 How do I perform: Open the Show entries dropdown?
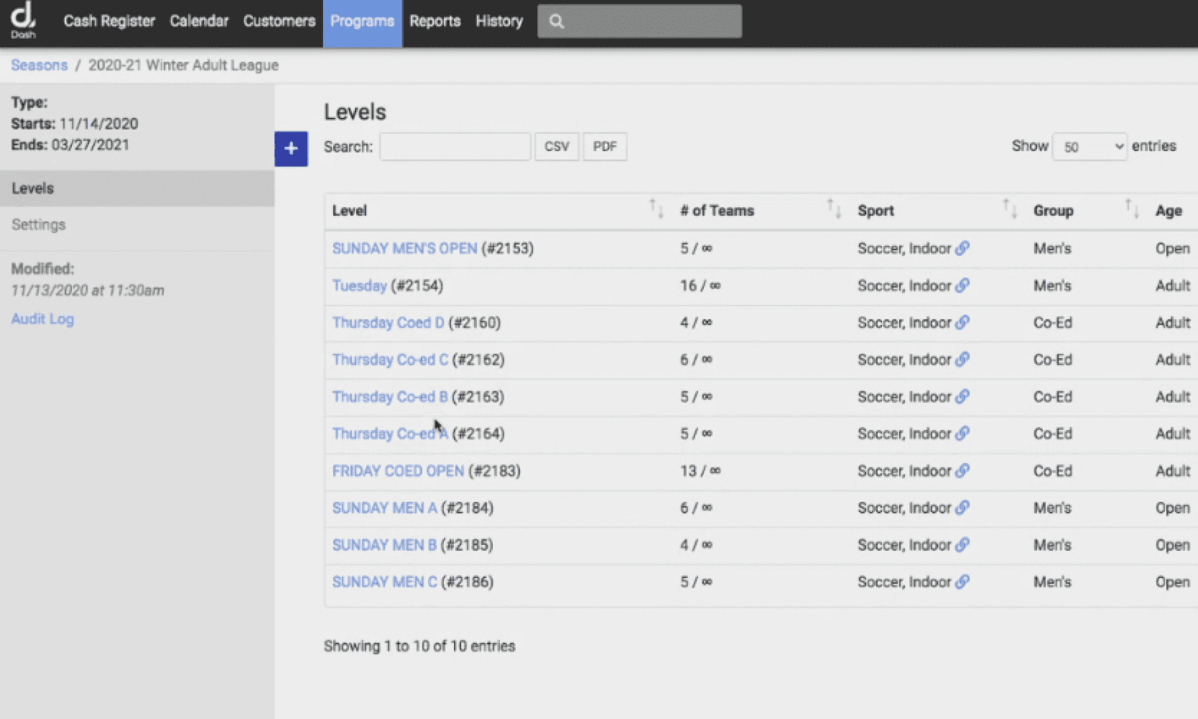1089,147
